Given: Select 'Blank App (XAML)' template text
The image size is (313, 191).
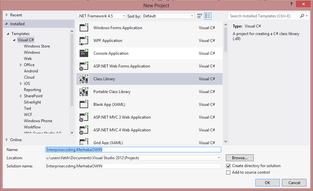Looking at the screenshot, I should pyautogui.click(x=109, y=105).
